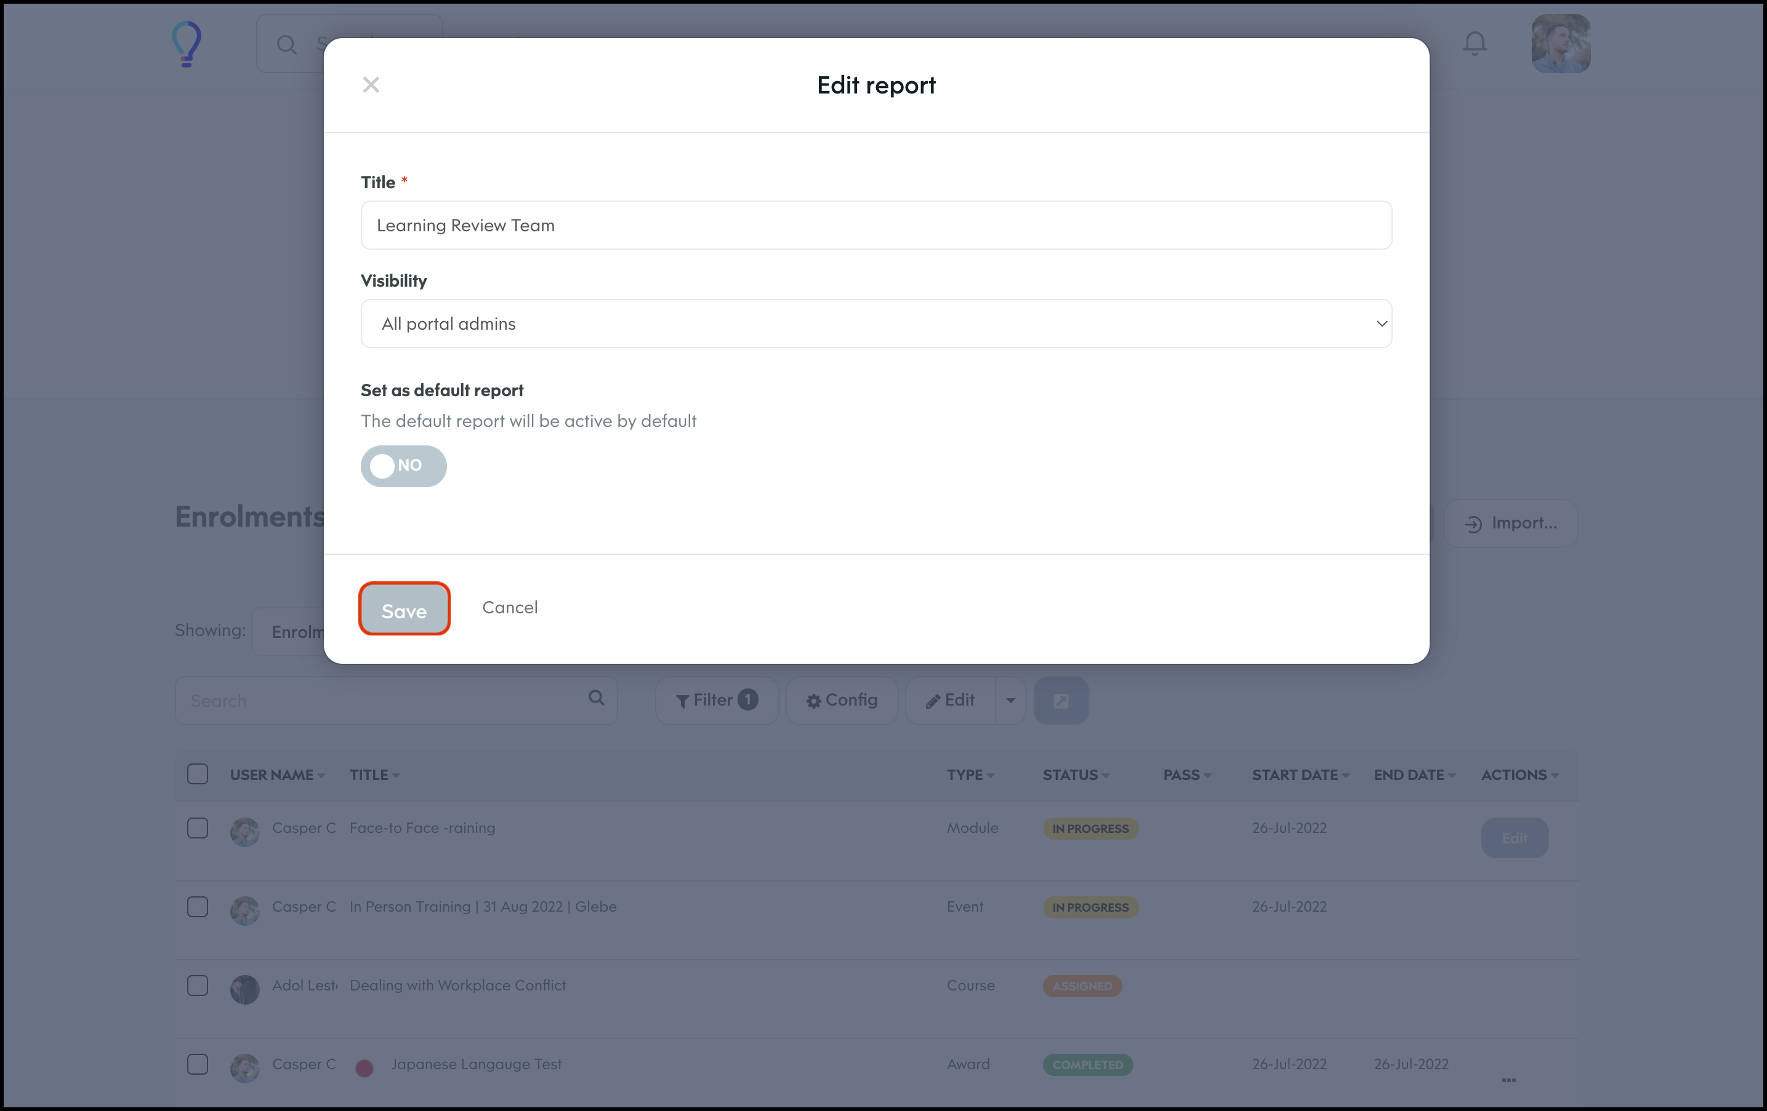Open the Visibility dropdown
This screenshot has height=1111, width=1767.
click(x=875, y=324)
